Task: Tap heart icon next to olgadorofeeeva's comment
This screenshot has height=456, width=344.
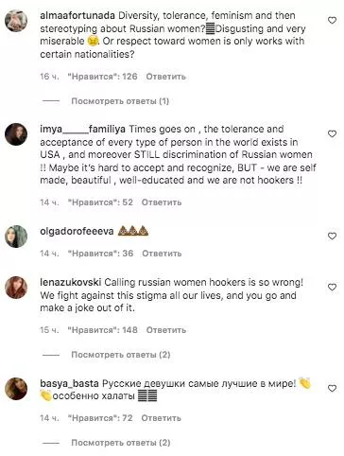Action: pos(332,237)
